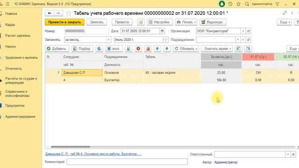Open Обновить dropdown
This screenshot has height=168, width=299.
pos(186,49)
